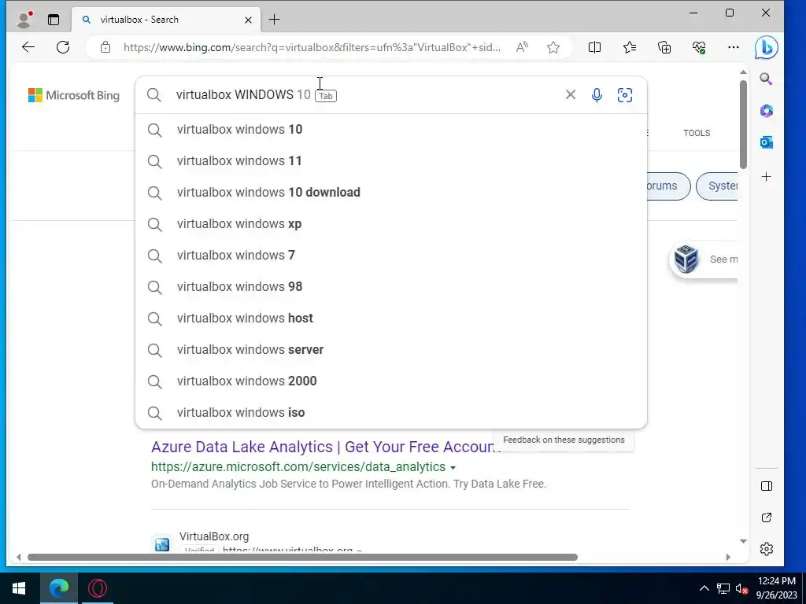Open sidebar settings gear
The image size is (806, 604).
click(766, 548)
